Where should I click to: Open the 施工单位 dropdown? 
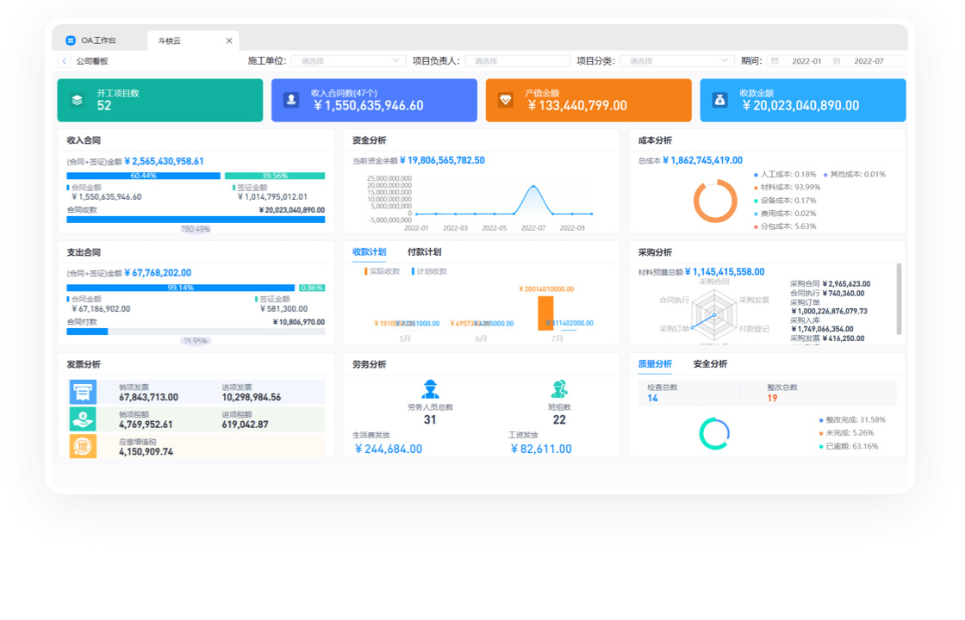pyautogui.click(x=348, y=61)
